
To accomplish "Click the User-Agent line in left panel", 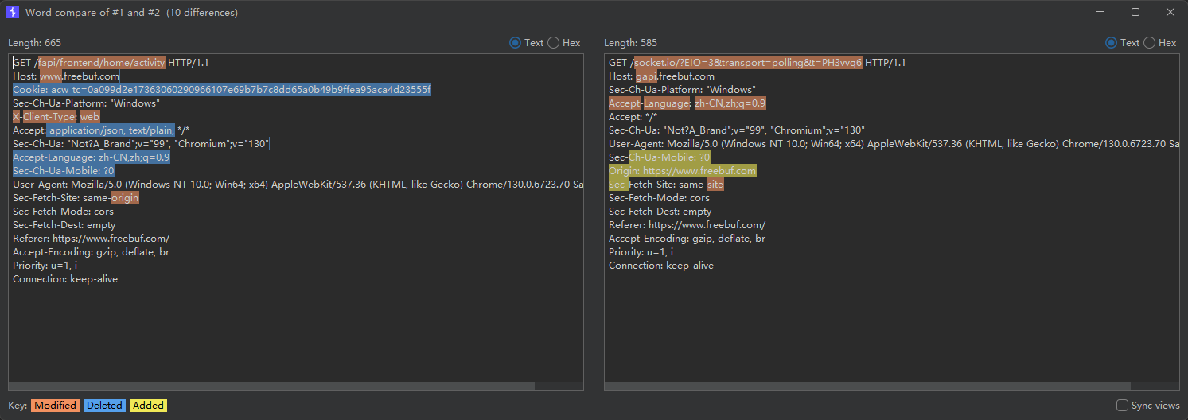I will coord(298,185).
